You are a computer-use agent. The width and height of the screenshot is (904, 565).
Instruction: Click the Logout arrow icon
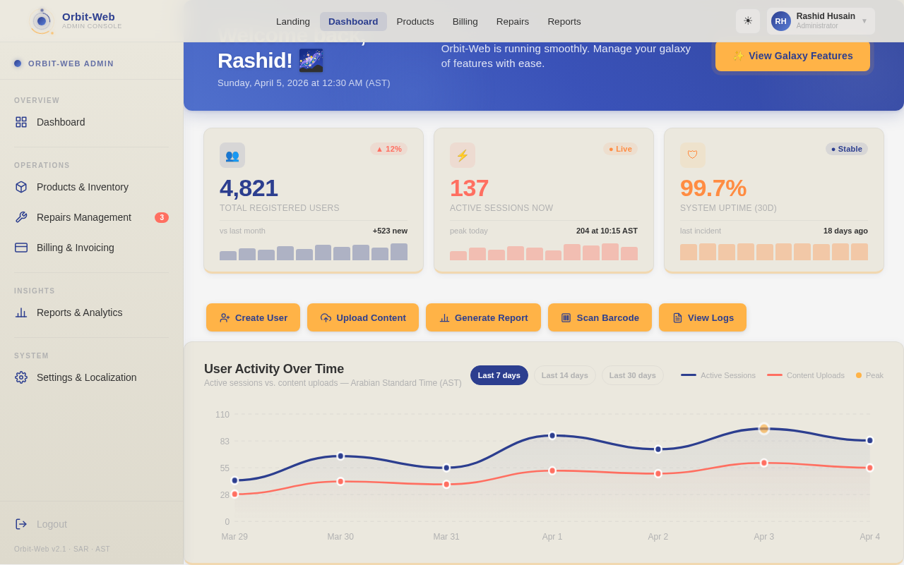(x=21, y=524)
